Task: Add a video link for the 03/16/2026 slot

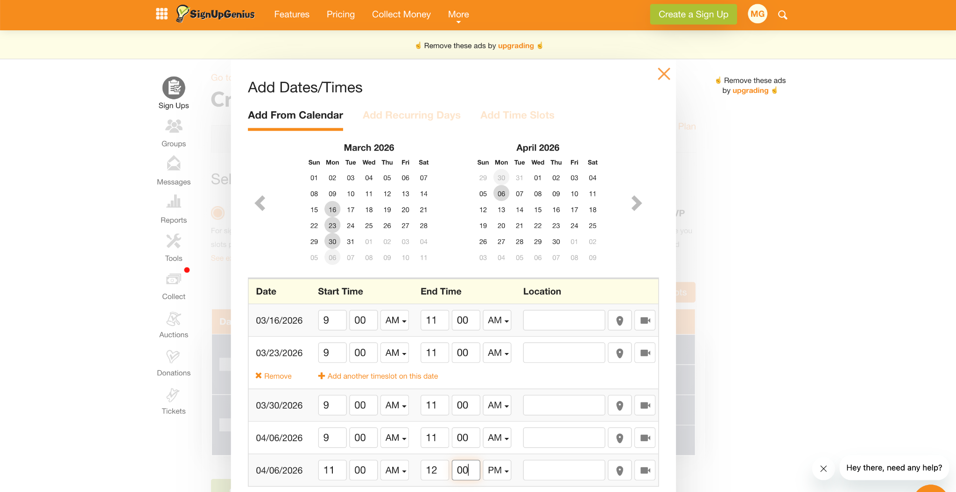Action: tap(645, 320)
